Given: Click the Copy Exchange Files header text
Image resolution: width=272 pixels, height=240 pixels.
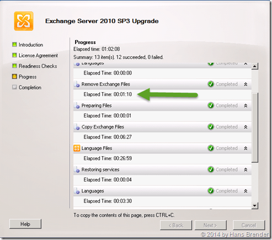Looking at the screenshot, I should click(103, 127).
